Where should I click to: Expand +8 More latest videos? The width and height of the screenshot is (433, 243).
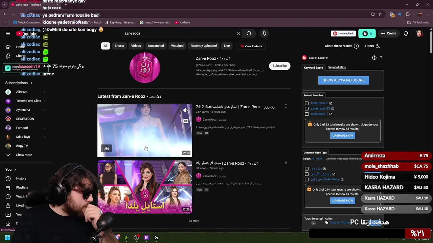[194, 221]
